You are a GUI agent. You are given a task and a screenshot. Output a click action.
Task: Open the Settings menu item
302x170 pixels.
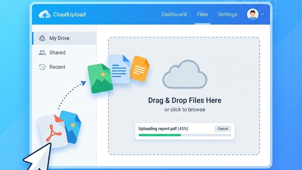pyautogui.click(x=228, y=14)
